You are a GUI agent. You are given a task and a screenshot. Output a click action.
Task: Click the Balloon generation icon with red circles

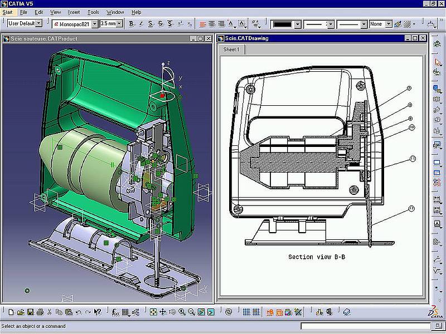click(437, 183)
